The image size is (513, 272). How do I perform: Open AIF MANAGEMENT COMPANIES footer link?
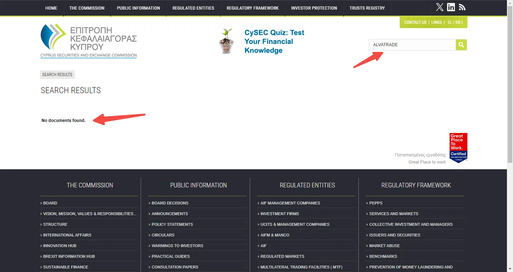[x=290, y=203]
